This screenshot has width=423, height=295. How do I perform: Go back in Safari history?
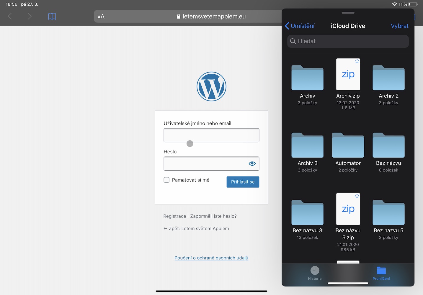pyautogui.click(x=10, y=16)
